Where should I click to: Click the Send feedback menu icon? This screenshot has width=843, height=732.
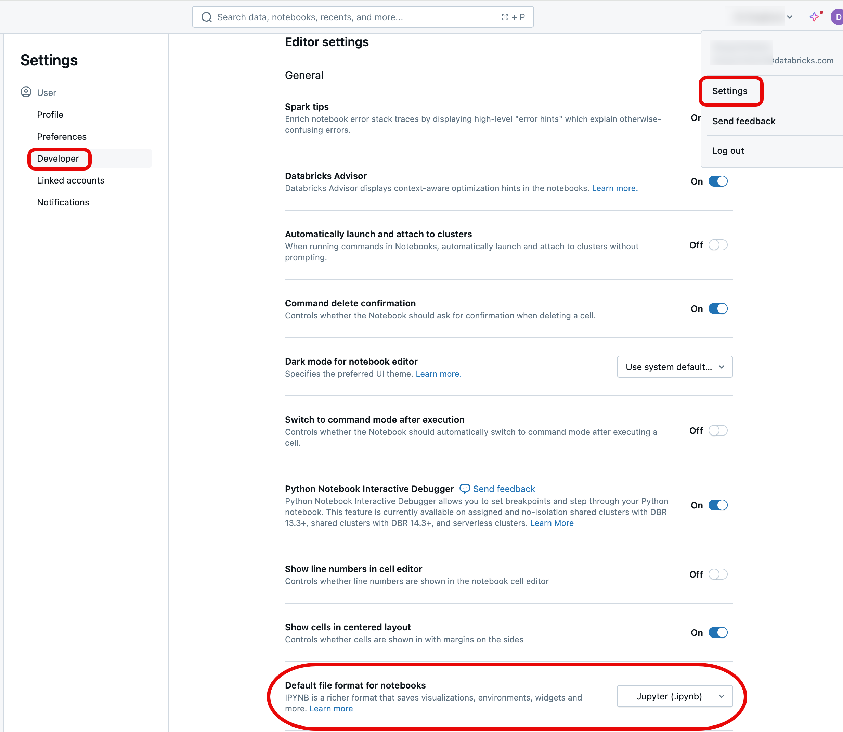click(743, 121)
